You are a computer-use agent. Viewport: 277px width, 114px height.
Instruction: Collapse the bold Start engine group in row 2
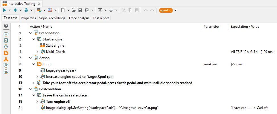coord(34,39)
